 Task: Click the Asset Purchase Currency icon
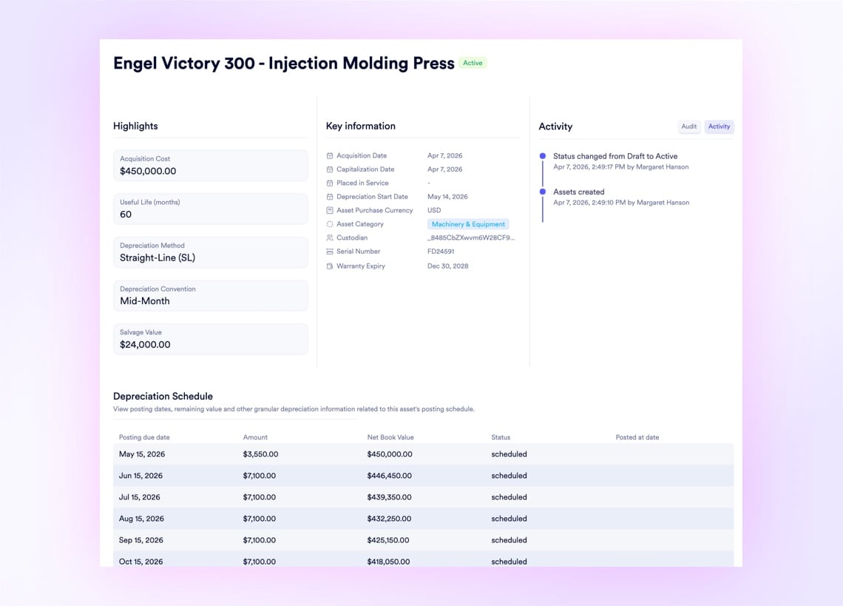click(330, 210)
